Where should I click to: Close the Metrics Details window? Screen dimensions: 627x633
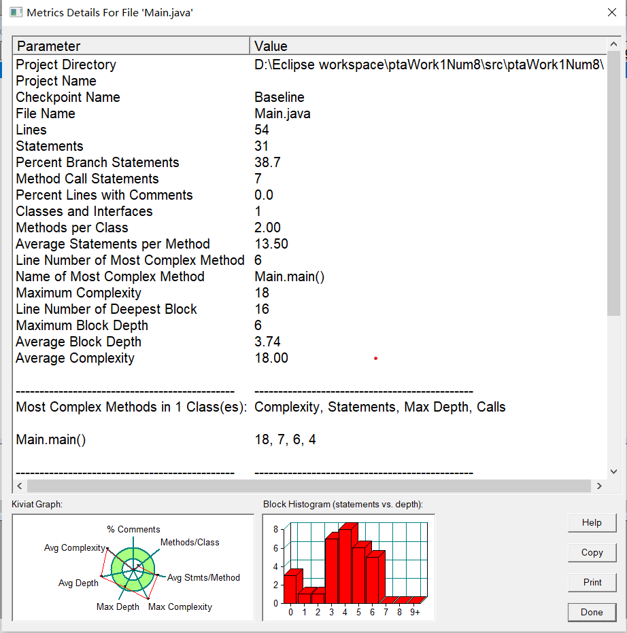click(612, 12)
